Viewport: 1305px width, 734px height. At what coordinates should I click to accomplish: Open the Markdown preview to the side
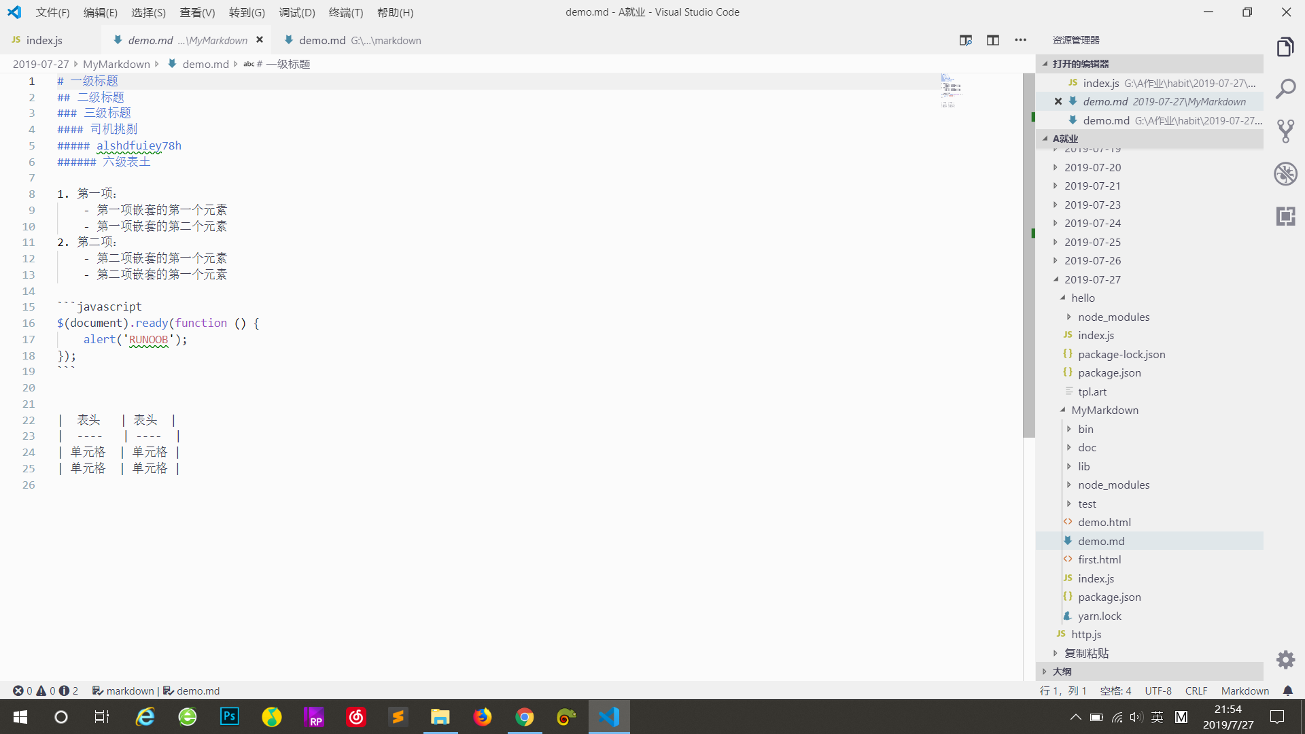(x=965, y=40)
